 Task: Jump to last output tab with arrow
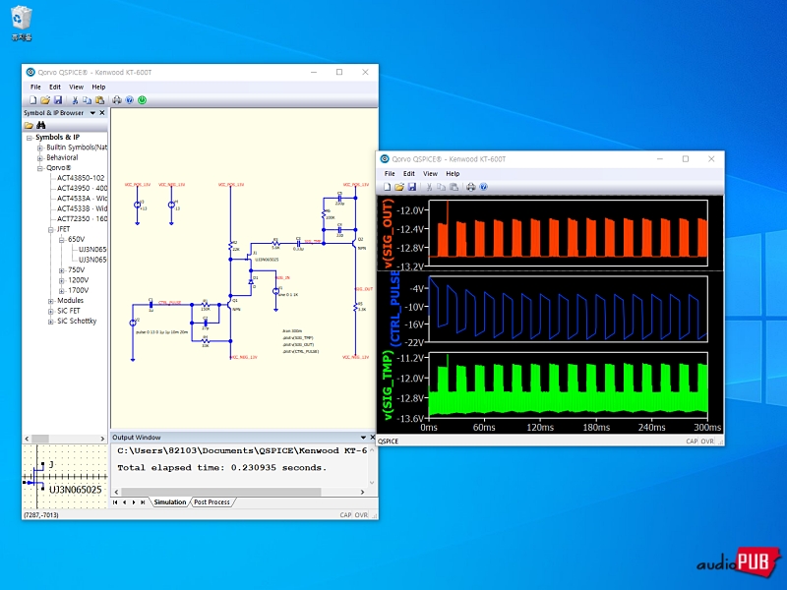[143, 502]
